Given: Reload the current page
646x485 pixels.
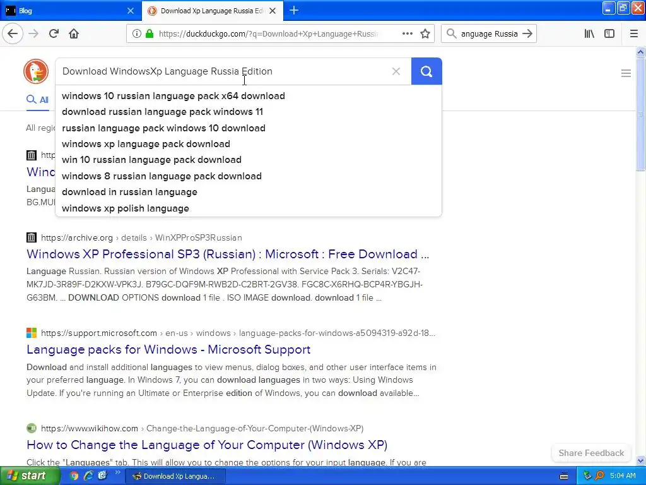Looking at the screenshot, I should pyautogui.click(x=54, y=33).
